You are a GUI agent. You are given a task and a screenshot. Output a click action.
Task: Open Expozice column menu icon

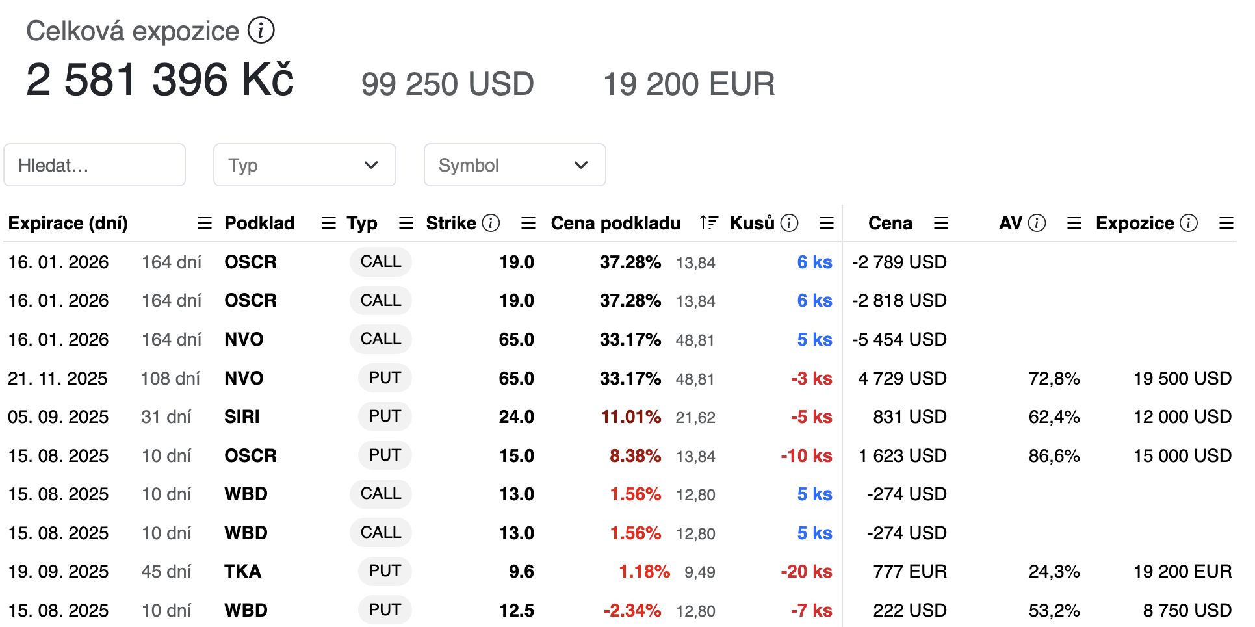(1226, 224)
